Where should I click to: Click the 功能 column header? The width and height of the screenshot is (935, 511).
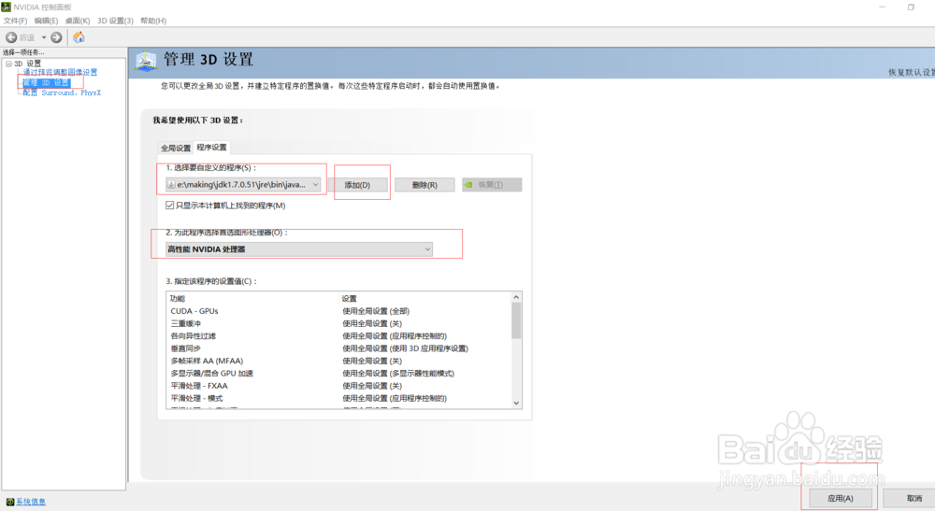tap(252, 298)
